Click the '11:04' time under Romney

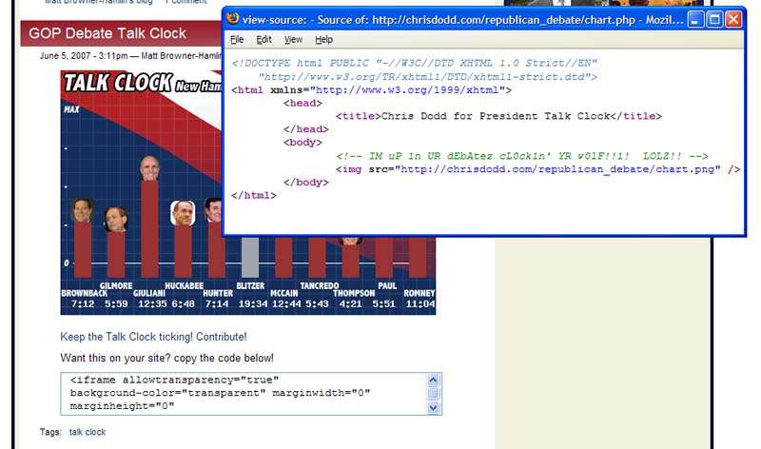(420, 303)
